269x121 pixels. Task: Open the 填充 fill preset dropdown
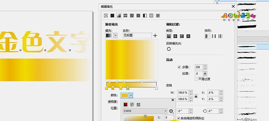115,36
